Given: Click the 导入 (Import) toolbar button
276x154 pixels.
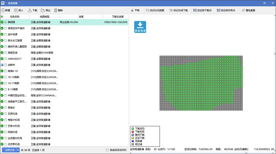Looking at the screenshot, I should pos(19,10).
